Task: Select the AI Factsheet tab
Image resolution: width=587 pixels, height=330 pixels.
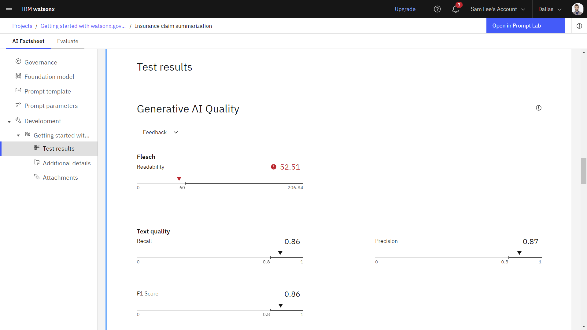Action: 28,41
